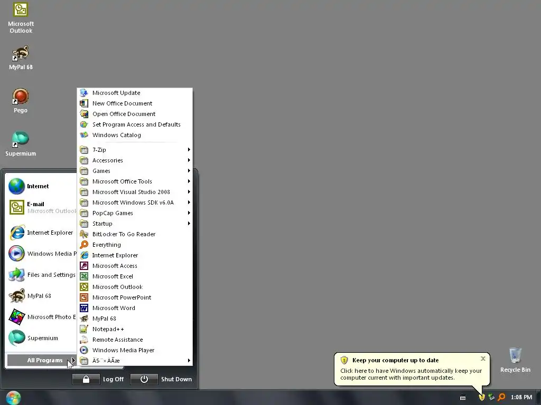Close the update notification balloon
Screen dimensions: 541x405
[x=483, y=359]
